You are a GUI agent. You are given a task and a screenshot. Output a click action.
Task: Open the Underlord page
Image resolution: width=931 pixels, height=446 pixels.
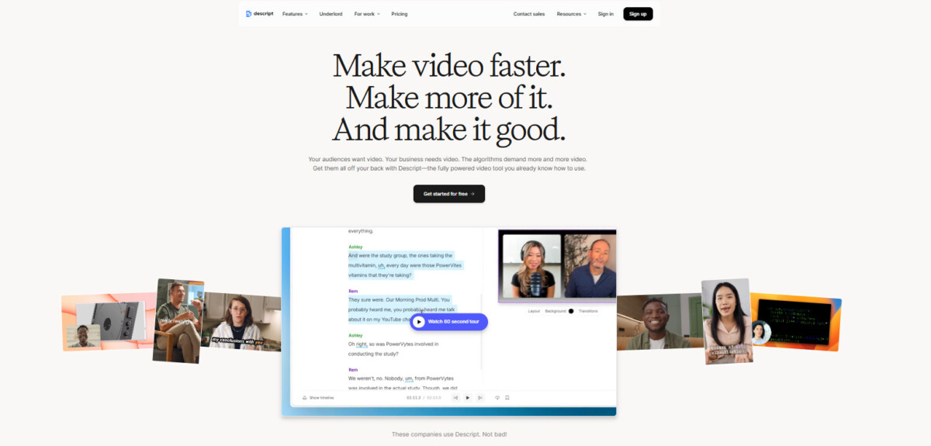pos(331,14)
